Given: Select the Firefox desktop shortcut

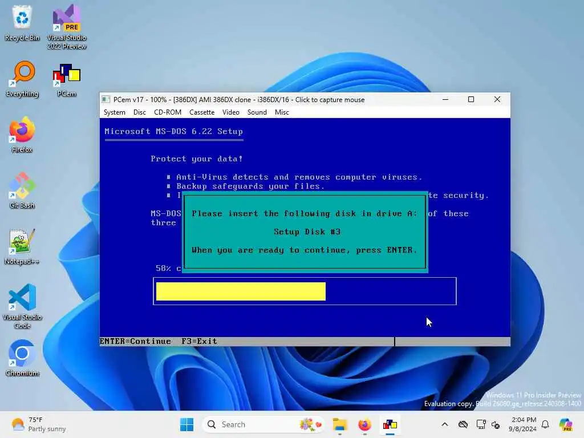Looking at the screenshot, I should [22, 135].
